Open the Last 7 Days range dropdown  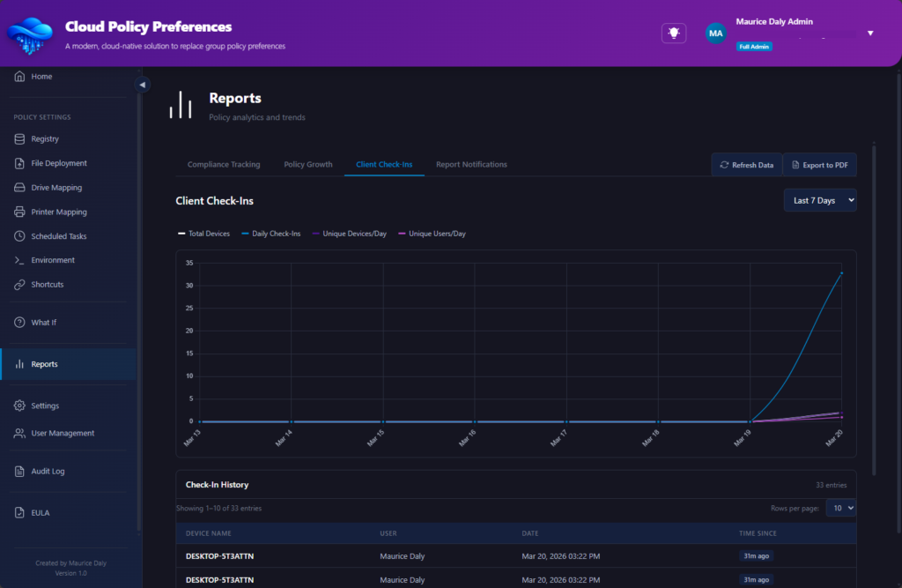point(820,201)
